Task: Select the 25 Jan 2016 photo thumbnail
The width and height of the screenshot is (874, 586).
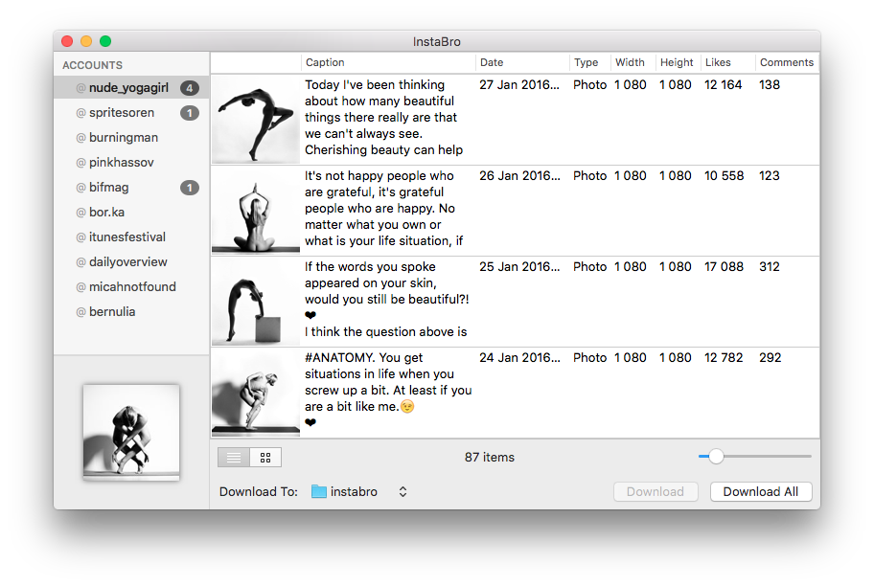Action: [x=256, y=302]
